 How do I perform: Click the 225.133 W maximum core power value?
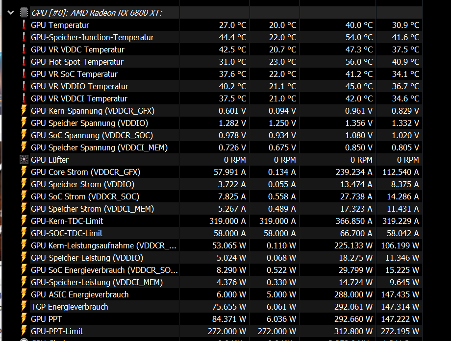click(x=353, y=245)
